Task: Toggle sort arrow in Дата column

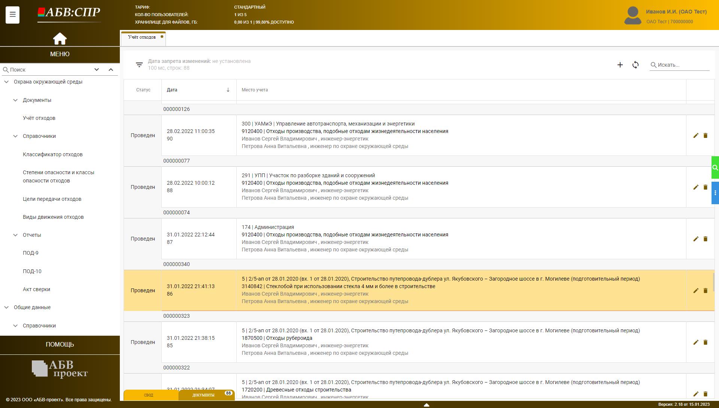Action: pos(228,90)
